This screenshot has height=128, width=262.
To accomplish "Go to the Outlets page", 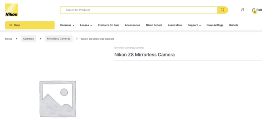I will [233, 25].
